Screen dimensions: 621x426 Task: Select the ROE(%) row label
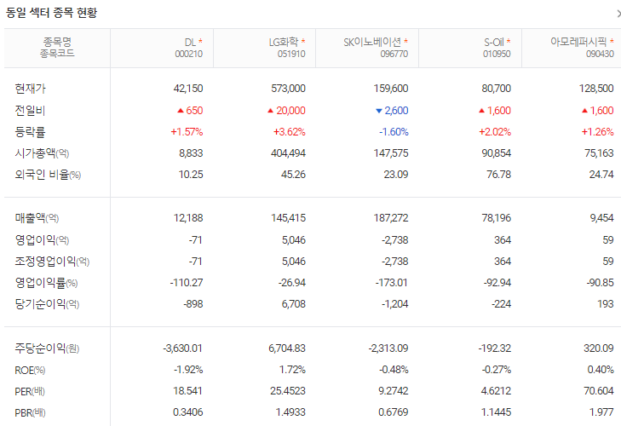tap(30, 370)
